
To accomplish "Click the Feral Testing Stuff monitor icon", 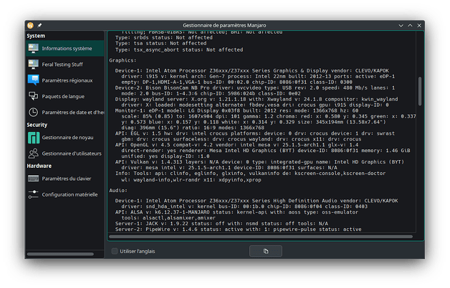I will (x=33, y=65).
